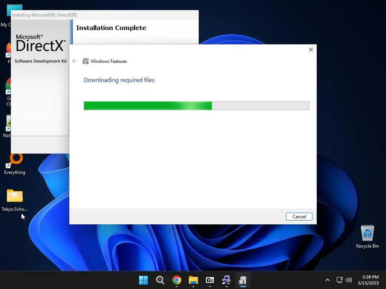The width and height of the screenshot is (386, 289).
Task: Open volume control tray icon
Action: pos(349,280)
